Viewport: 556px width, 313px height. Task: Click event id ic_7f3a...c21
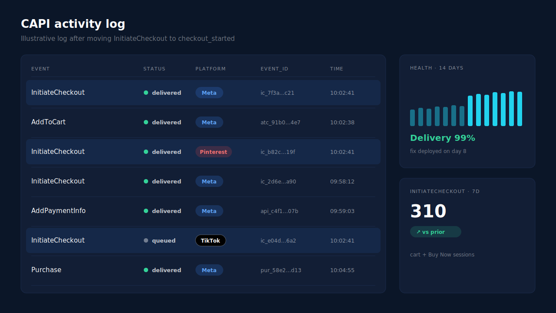point(278,93)
